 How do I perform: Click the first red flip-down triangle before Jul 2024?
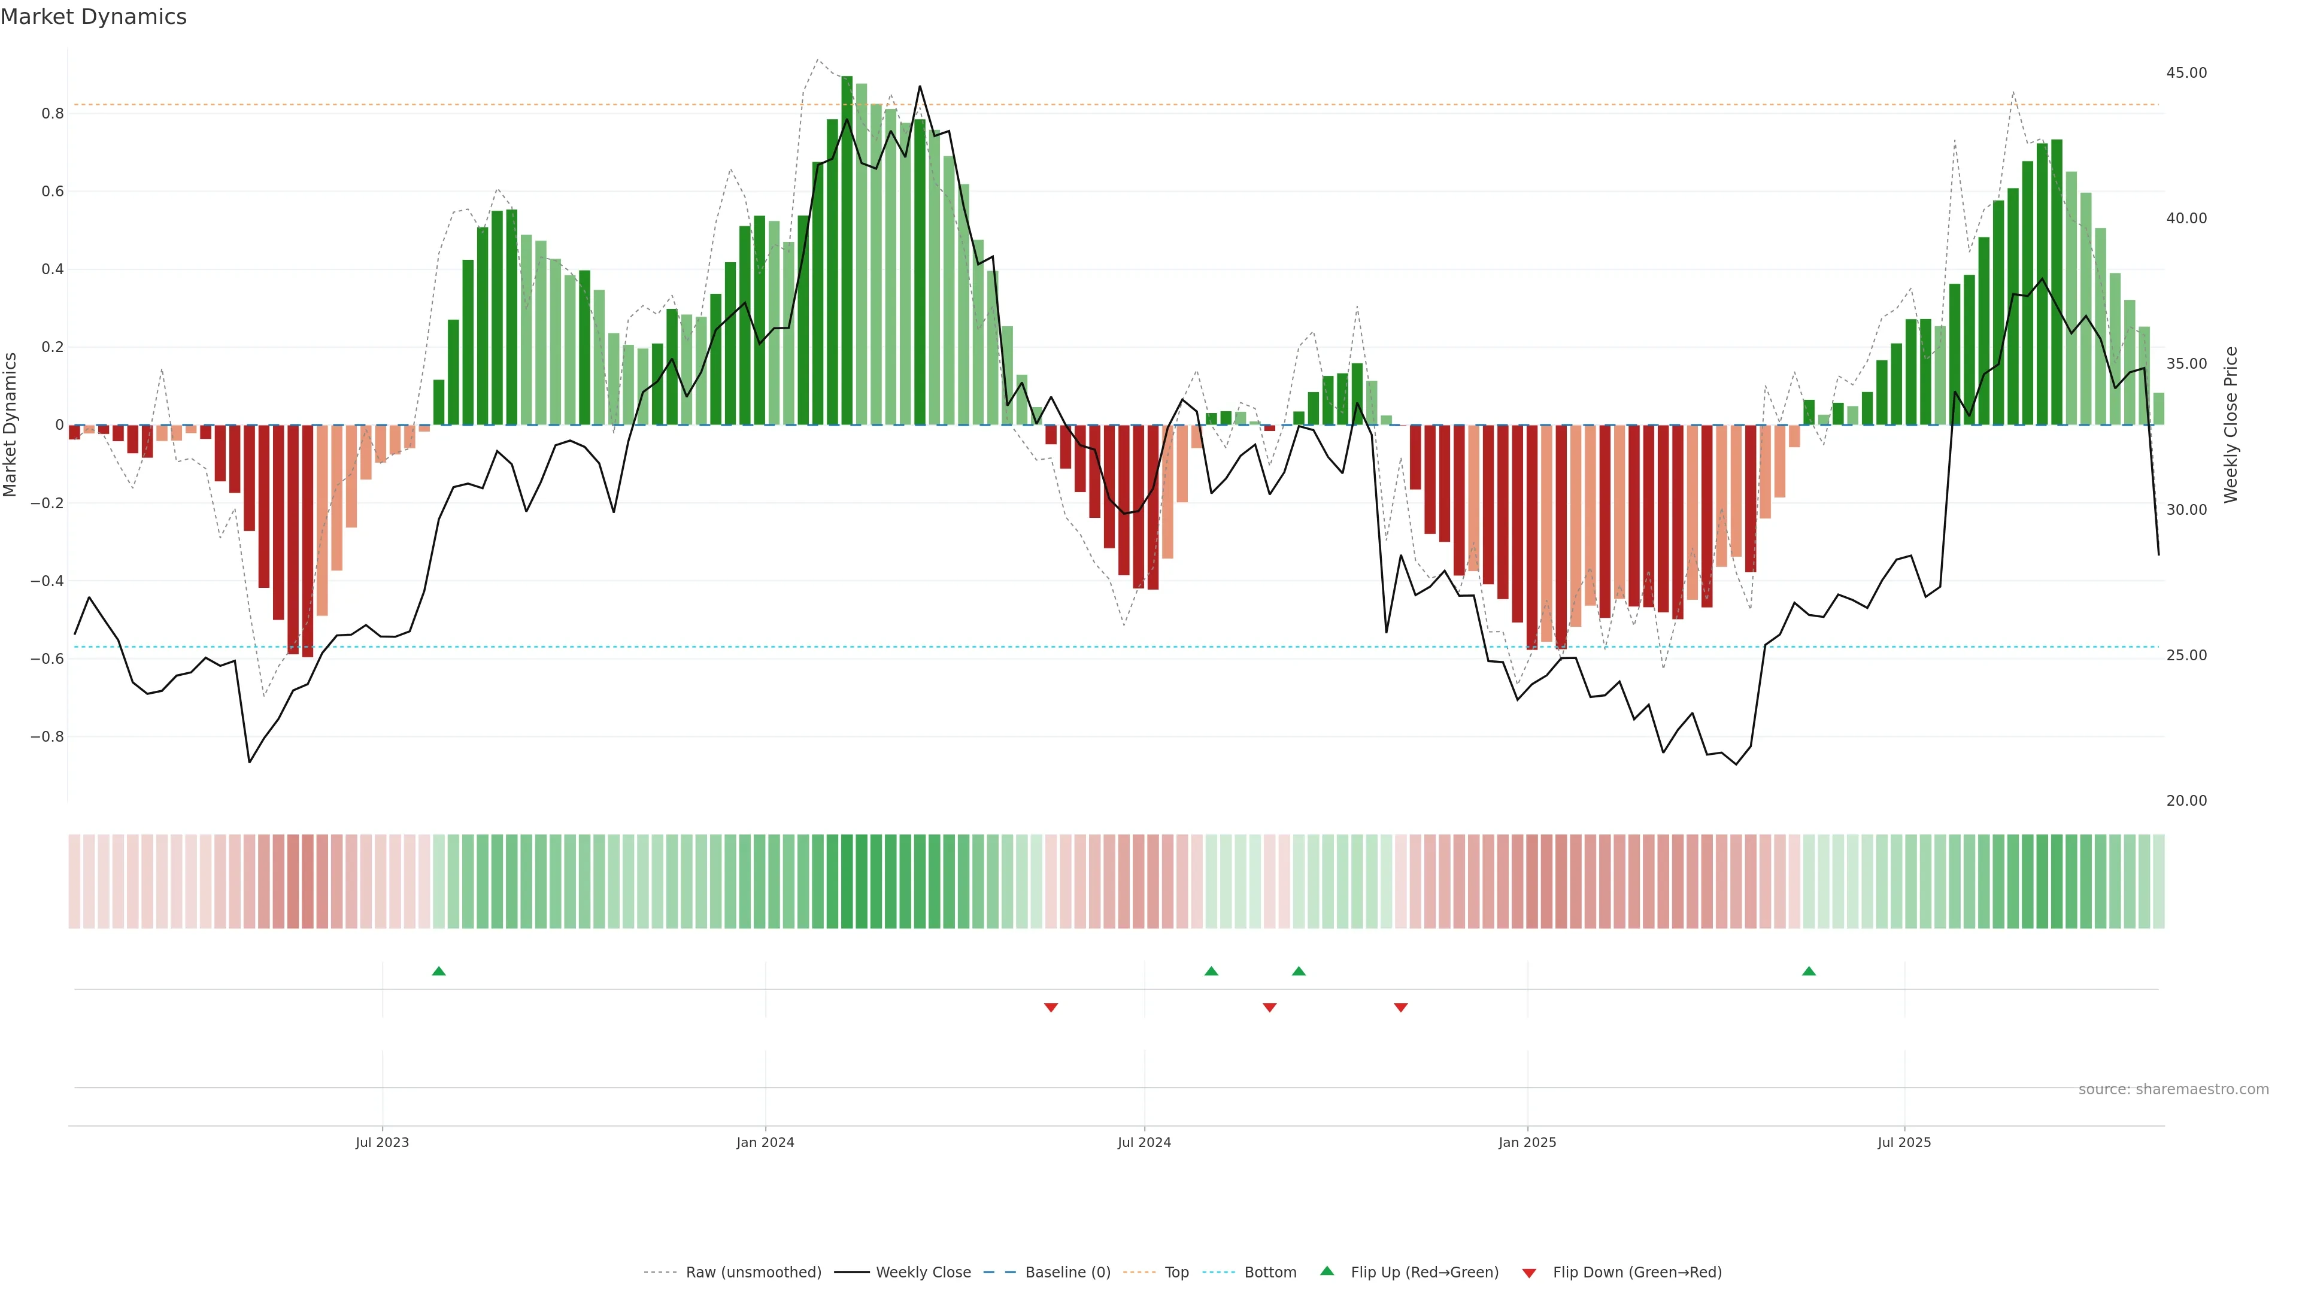(x=1051, y=1007)
